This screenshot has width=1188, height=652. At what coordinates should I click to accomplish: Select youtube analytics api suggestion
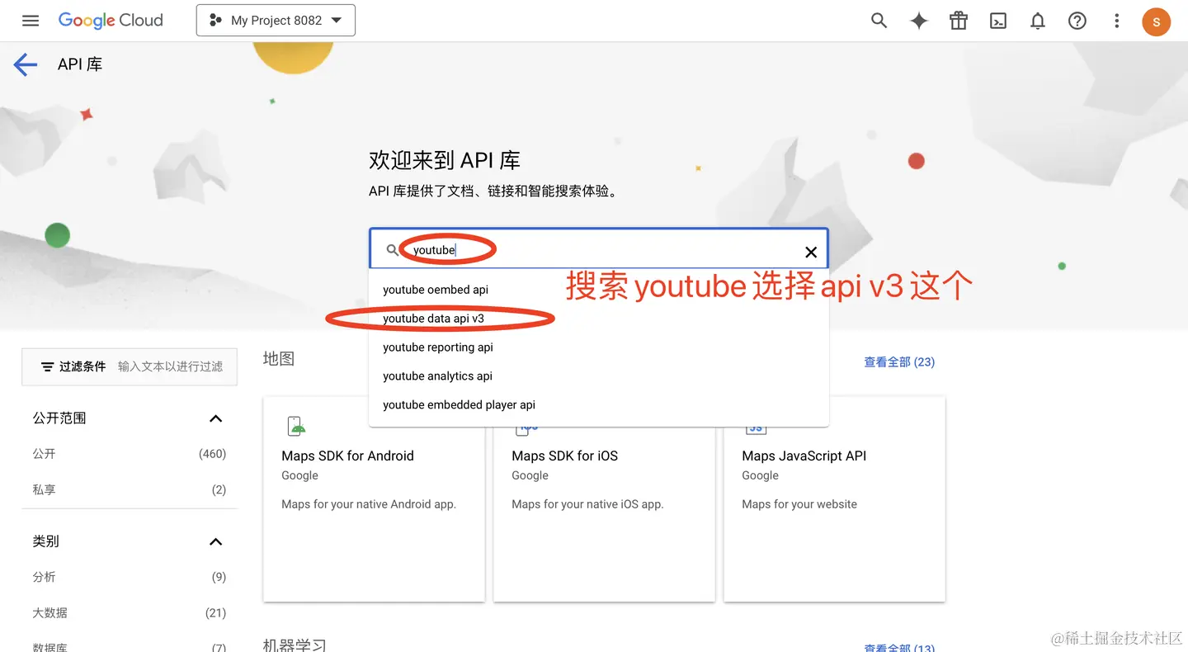599,376
